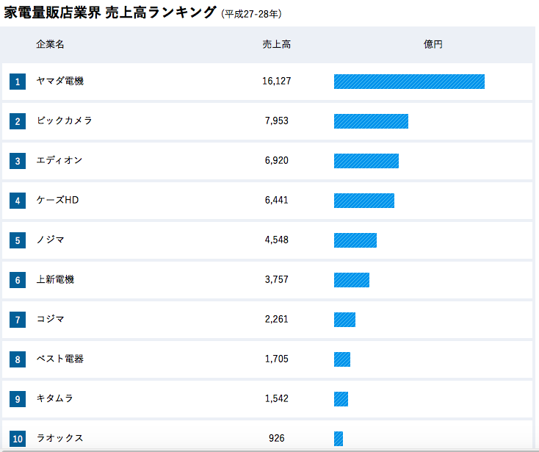Select company name ベスト電器
Image resolution: width=539 pixels, height=452 pixels.
pyautogui.click(x=60, y=359)
